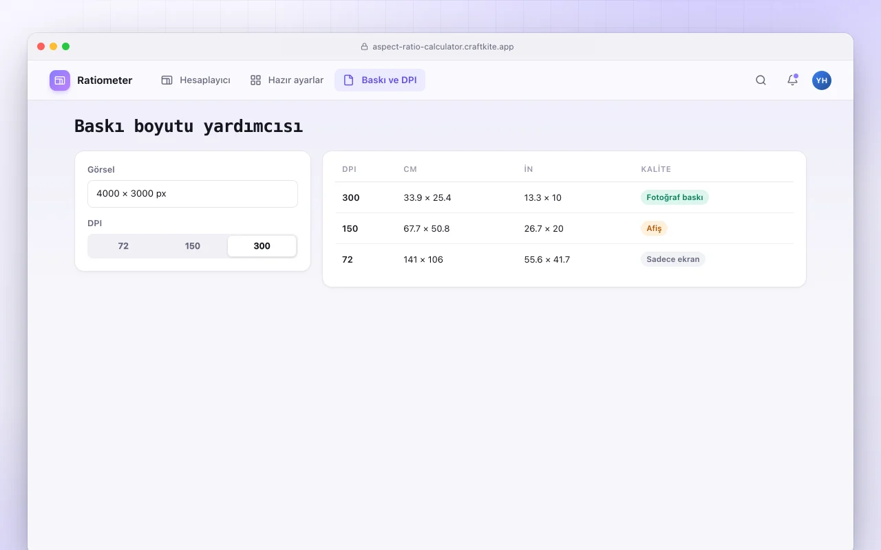881x550 pixels.
Task: Click the CM column header
Action: (x=410, y=169)
